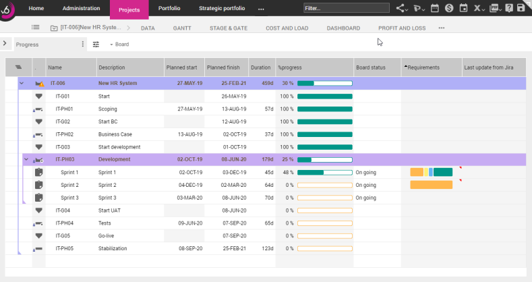Open the P project-tools dropdown icon
This screenshot has height=282, width=532.
(419, 8)
